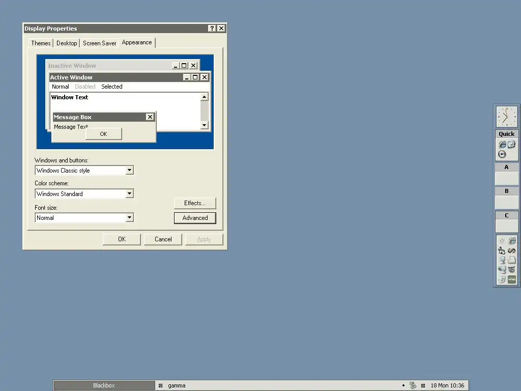This screenshot has height=391, width=521.
Task: Click the preview's Selected menu item
Action: [112, 87]
